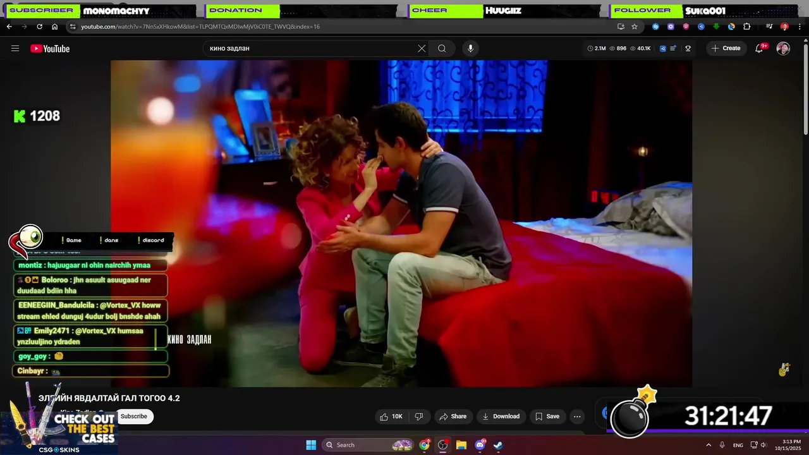Click the 40.1K views stat
This screenshot has width=809, height=455.
(640, 49)
